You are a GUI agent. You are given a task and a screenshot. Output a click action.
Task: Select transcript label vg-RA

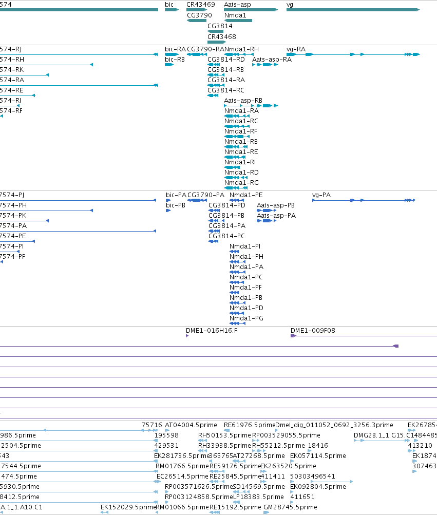coord(296,49)
